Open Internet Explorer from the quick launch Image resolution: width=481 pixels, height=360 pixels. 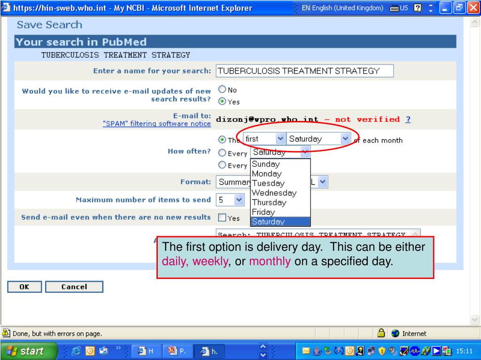click(x=76, y=351)
